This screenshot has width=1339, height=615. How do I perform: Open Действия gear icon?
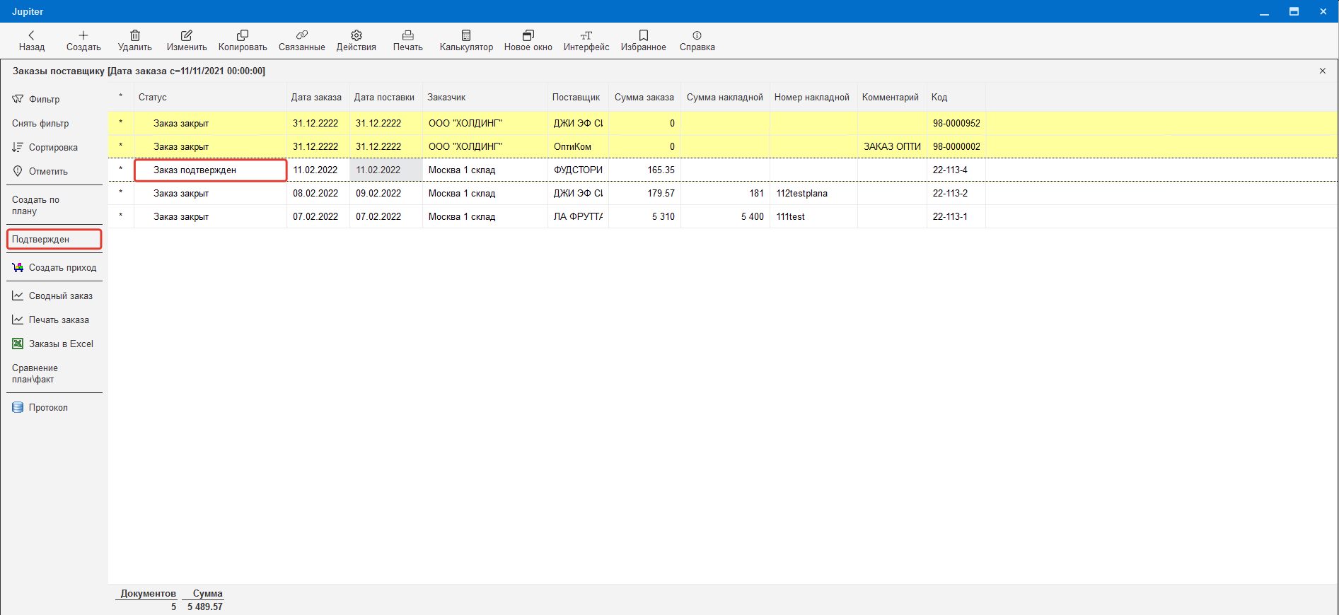[x=357, y=41]
